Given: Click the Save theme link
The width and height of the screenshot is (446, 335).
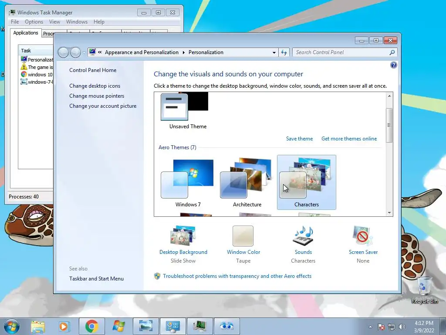Looking at the screenshot, I should pos(299,139).
